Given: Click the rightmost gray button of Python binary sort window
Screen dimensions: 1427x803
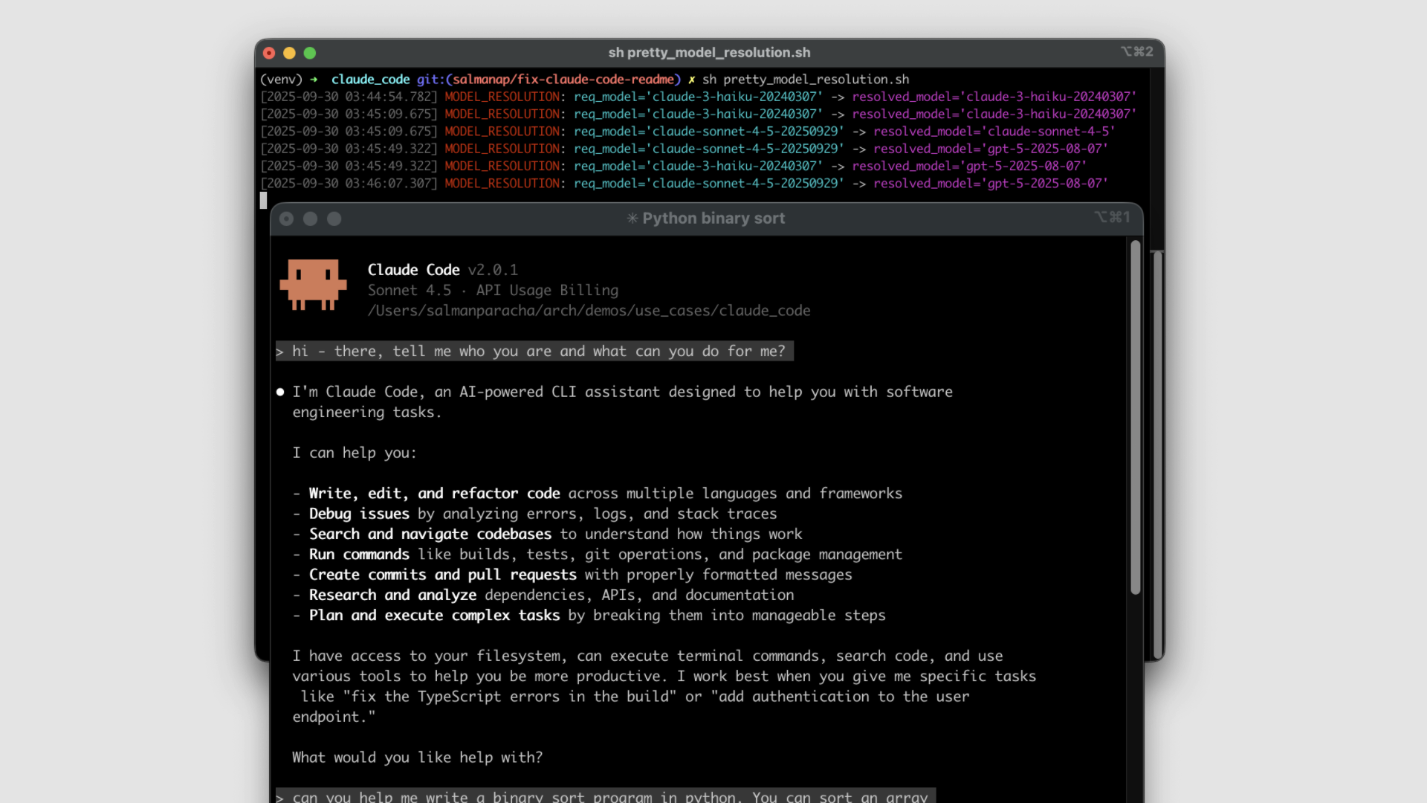Looking at the screenshot, I should coord(334,219).
